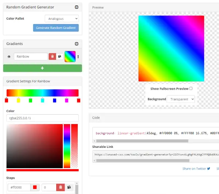The width and height of the screenshot is (219, 194).
Task: Click the Code box horizontal scrollbar
Action: (x=142, y=141)
